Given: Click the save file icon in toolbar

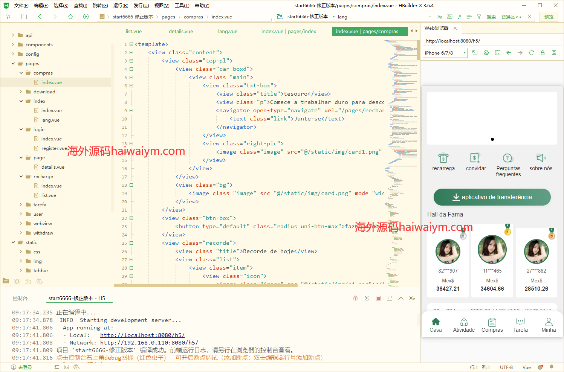Looking at the screenshot, I should coord(24,17).
